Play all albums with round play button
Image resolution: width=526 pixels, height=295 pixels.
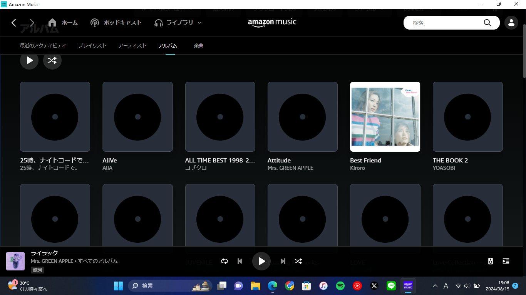tap(29, 60)
